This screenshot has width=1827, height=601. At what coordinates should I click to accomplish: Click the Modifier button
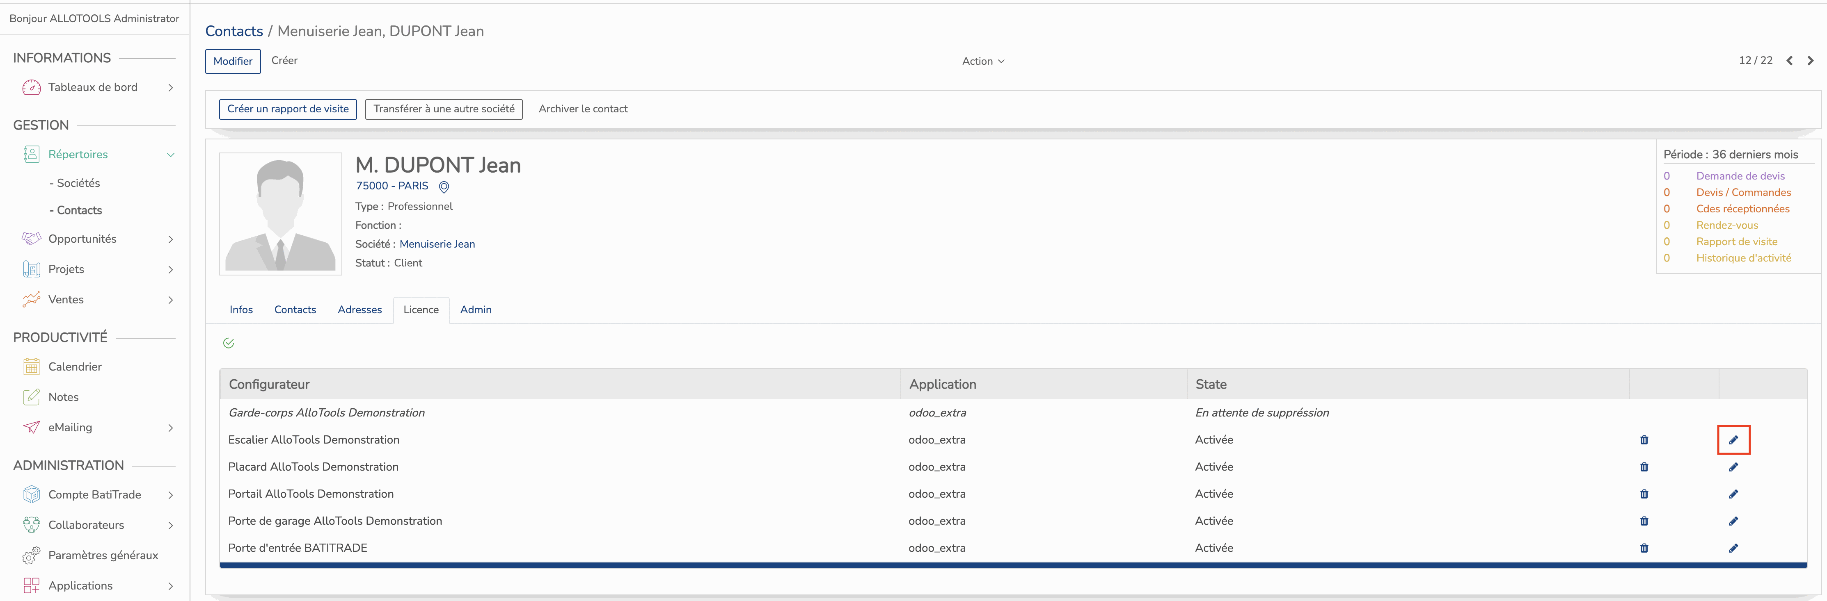(x=232, y=61)
